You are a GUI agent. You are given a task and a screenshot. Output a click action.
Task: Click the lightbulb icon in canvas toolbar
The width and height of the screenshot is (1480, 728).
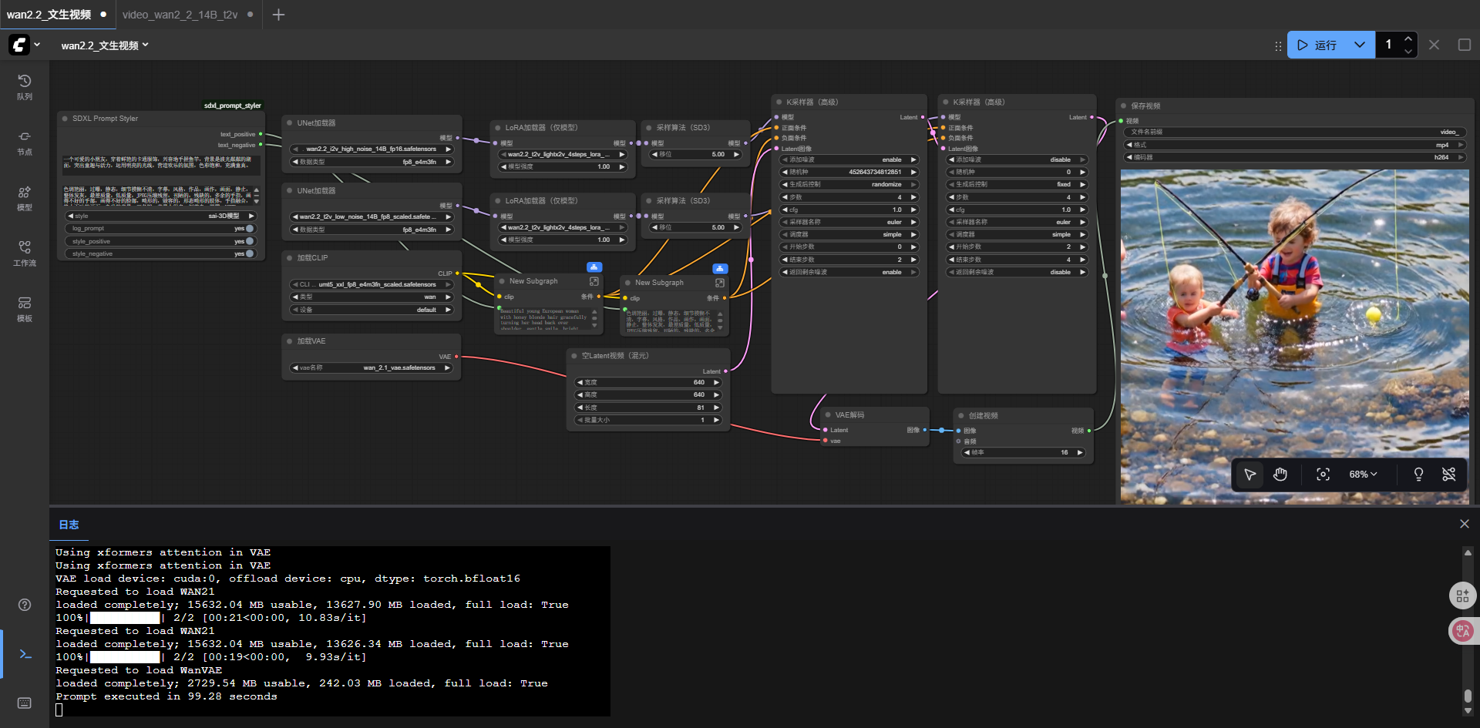tap(1418, 475)
